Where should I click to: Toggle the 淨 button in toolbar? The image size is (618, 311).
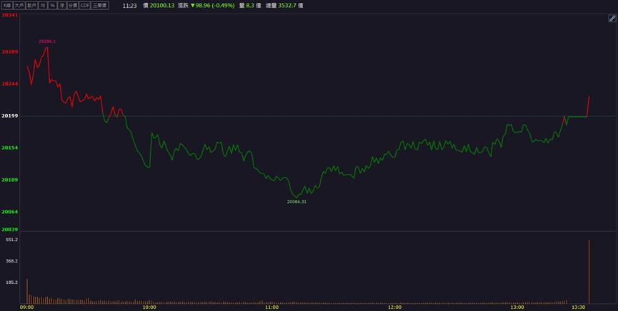(62, 6)
